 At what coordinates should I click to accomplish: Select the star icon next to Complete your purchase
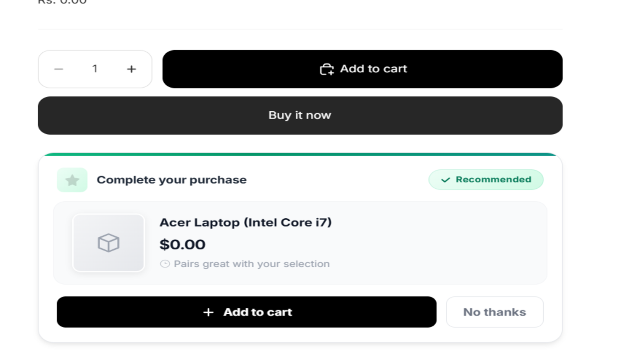[x=72, y=180]
